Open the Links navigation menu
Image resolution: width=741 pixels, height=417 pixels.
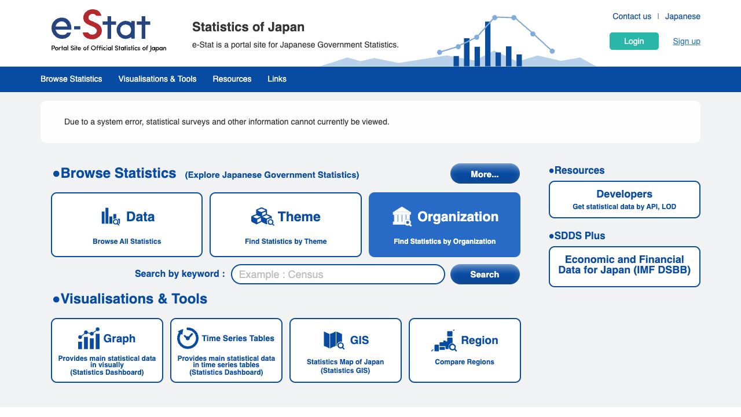point(277,79)
